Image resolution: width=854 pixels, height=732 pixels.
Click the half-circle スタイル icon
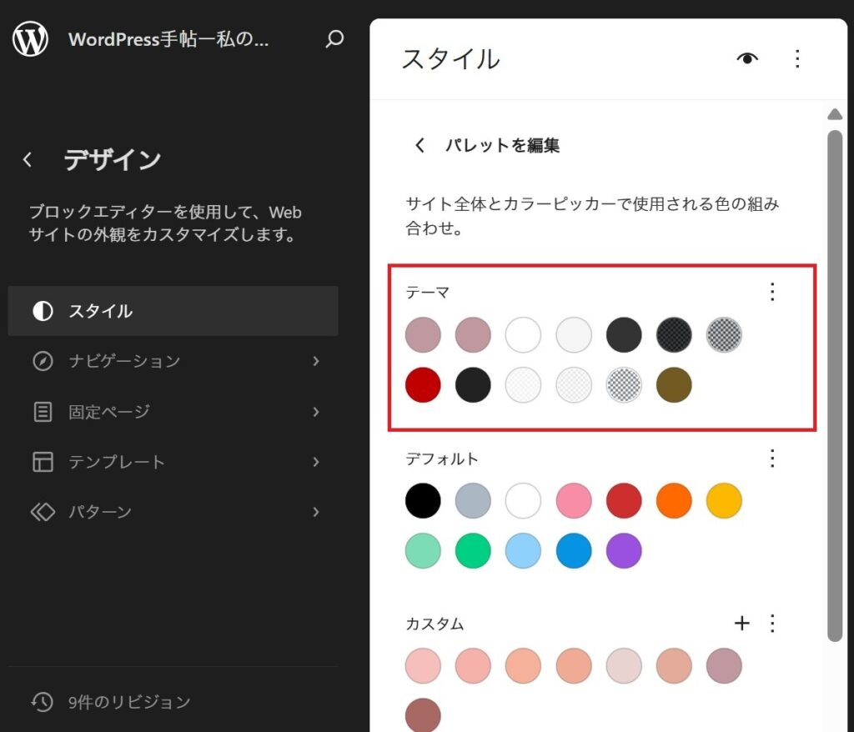tap(43, 311)
